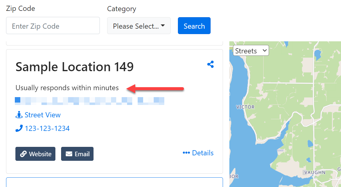Click the envelope icon on Email button

pos(69,154)
